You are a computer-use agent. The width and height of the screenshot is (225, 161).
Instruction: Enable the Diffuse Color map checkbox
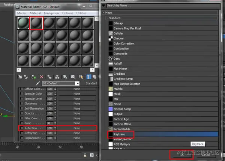coord(22,89)
